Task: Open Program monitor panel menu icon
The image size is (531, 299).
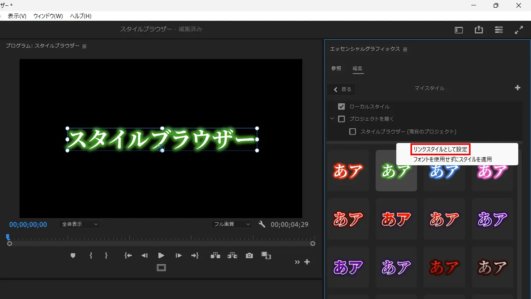Action: [x=84, y=46]
